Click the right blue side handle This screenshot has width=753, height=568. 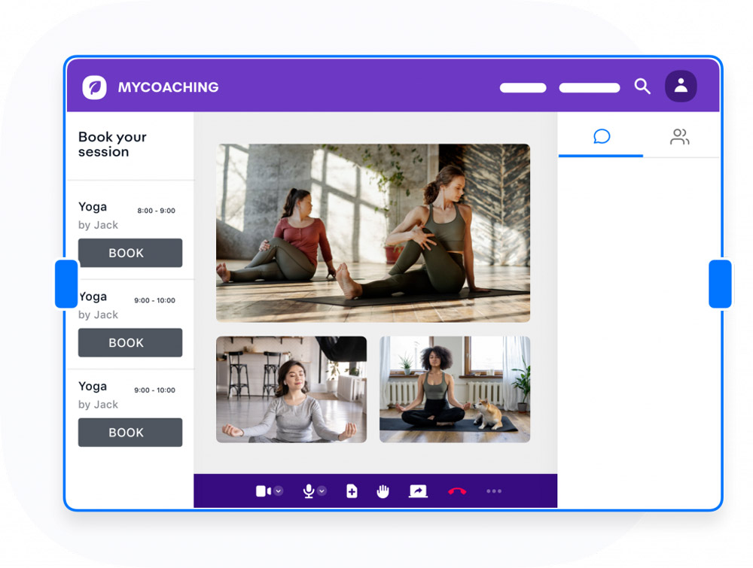721,284
